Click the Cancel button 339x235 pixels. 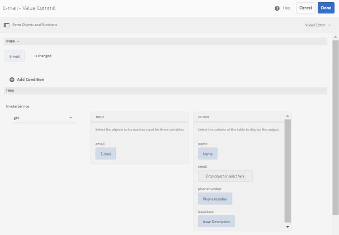tap(306, 8)
